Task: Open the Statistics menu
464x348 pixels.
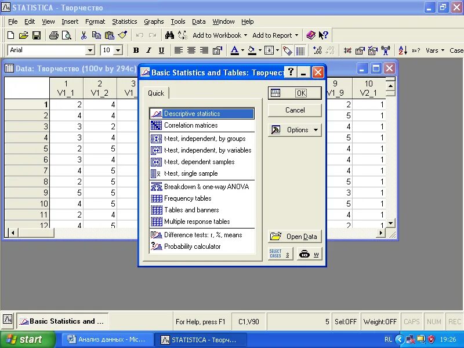Action: (x=124, y=21)
